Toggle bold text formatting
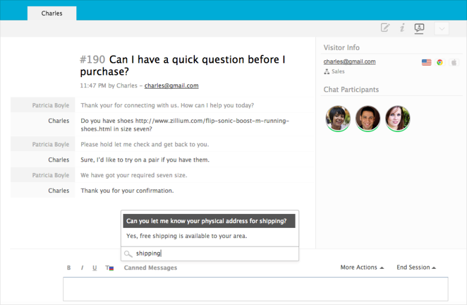Screen dimensions: 467x305 [69, 268]
